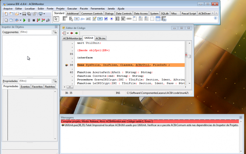Click the Stop debugging square icon
The image size is (246, 154).
pos(33,20)
